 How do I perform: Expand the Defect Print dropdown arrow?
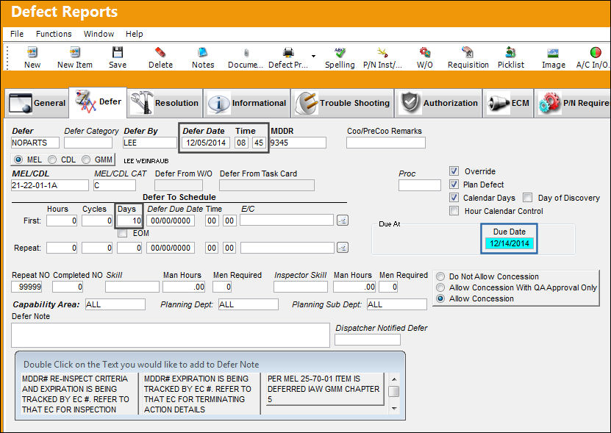tap(313, 56)
